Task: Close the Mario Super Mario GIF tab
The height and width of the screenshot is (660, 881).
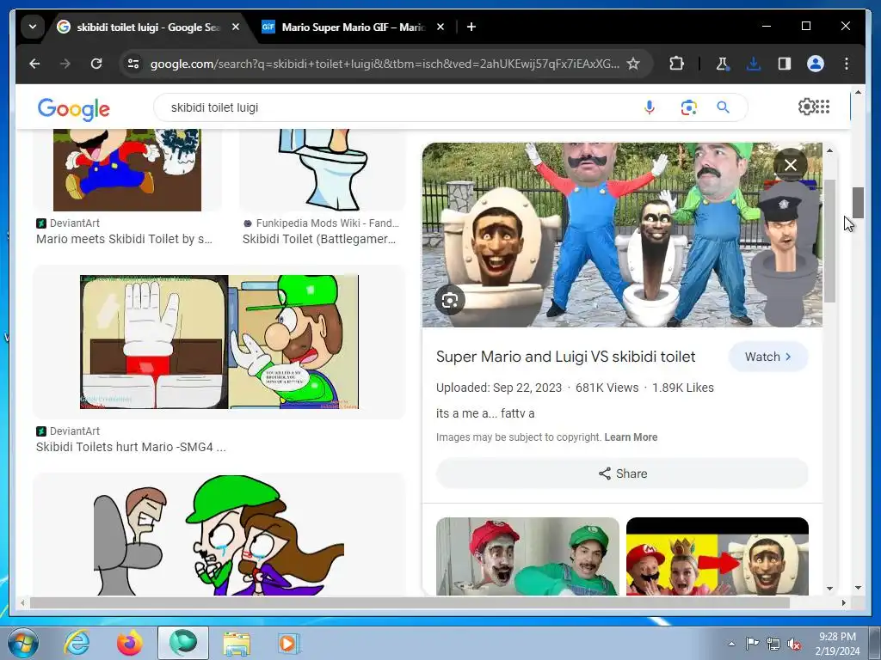Action: point(440,27)
